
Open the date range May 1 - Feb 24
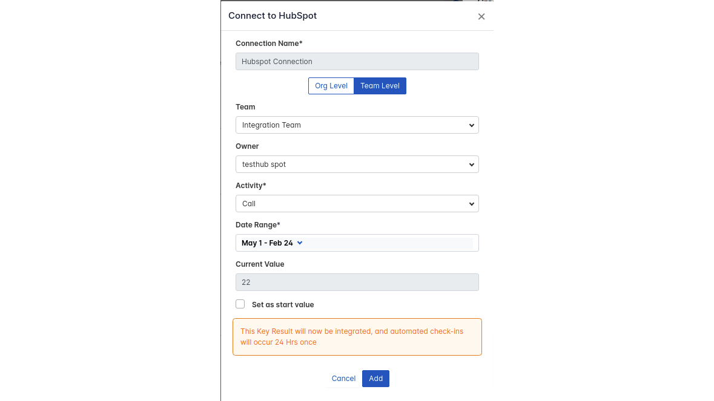267,243
